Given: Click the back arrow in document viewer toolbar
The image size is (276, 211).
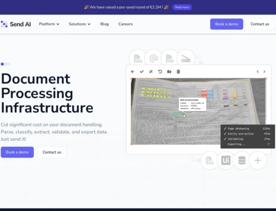Looking at the screenshot, I should click(133, 72).
